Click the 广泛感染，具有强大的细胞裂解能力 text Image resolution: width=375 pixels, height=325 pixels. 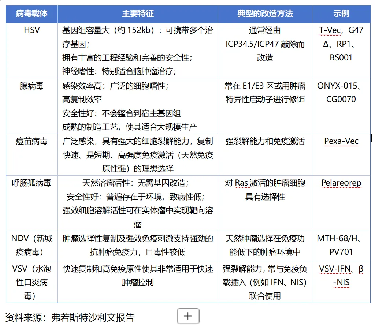[x=126, y=142]
